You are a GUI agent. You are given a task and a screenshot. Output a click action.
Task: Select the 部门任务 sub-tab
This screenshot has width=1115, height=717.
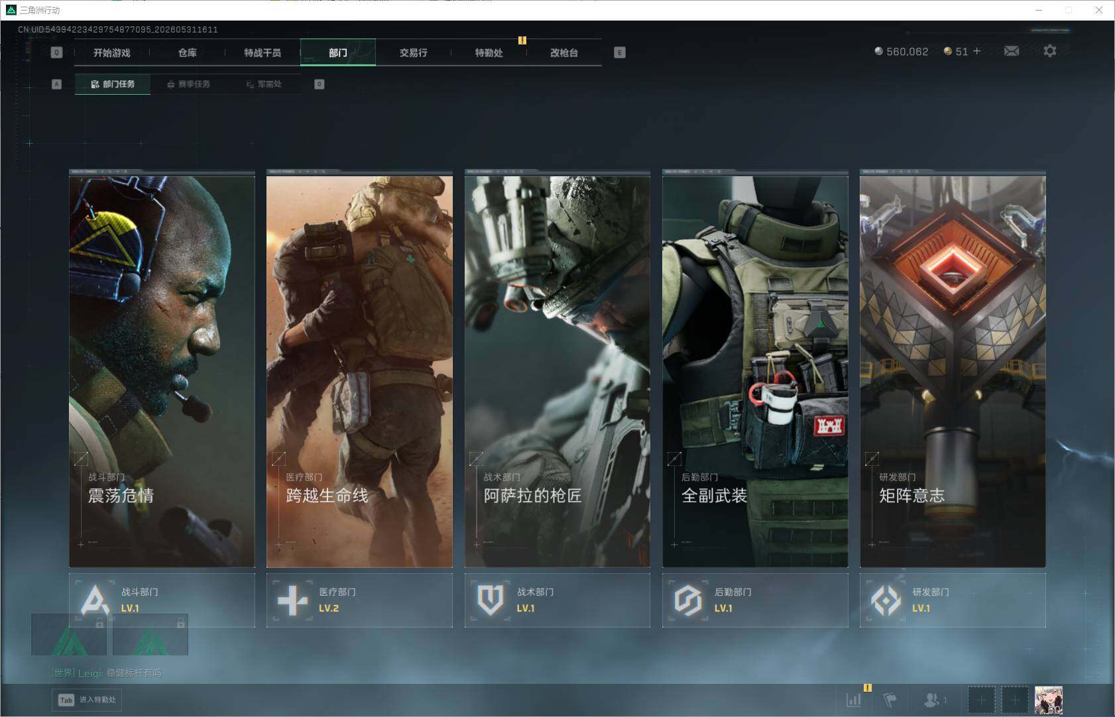point(113,84)
